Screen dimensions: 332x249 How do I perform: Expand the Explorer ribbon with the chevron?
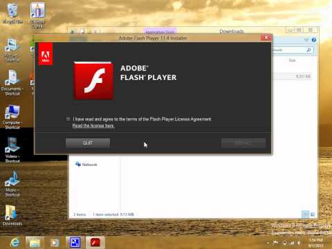click(306, 40)
